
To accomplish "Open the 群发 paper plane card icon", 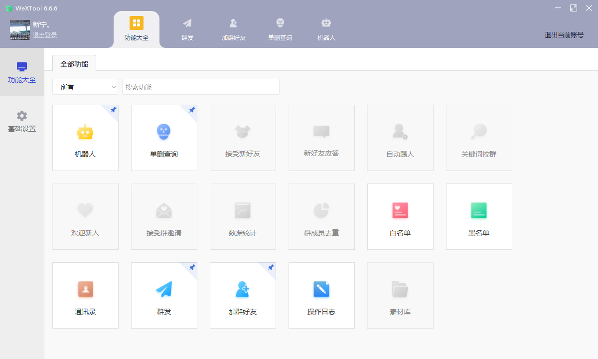I will (x=164, y=289).
